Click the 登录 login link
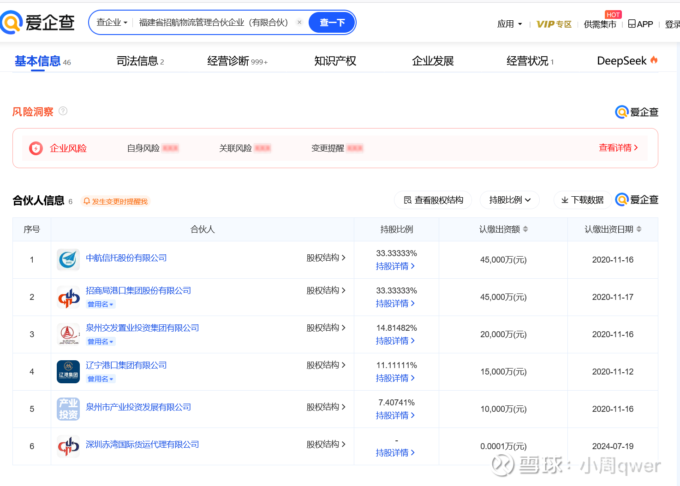This screenshot has height=486, width=680. [672, 24]
